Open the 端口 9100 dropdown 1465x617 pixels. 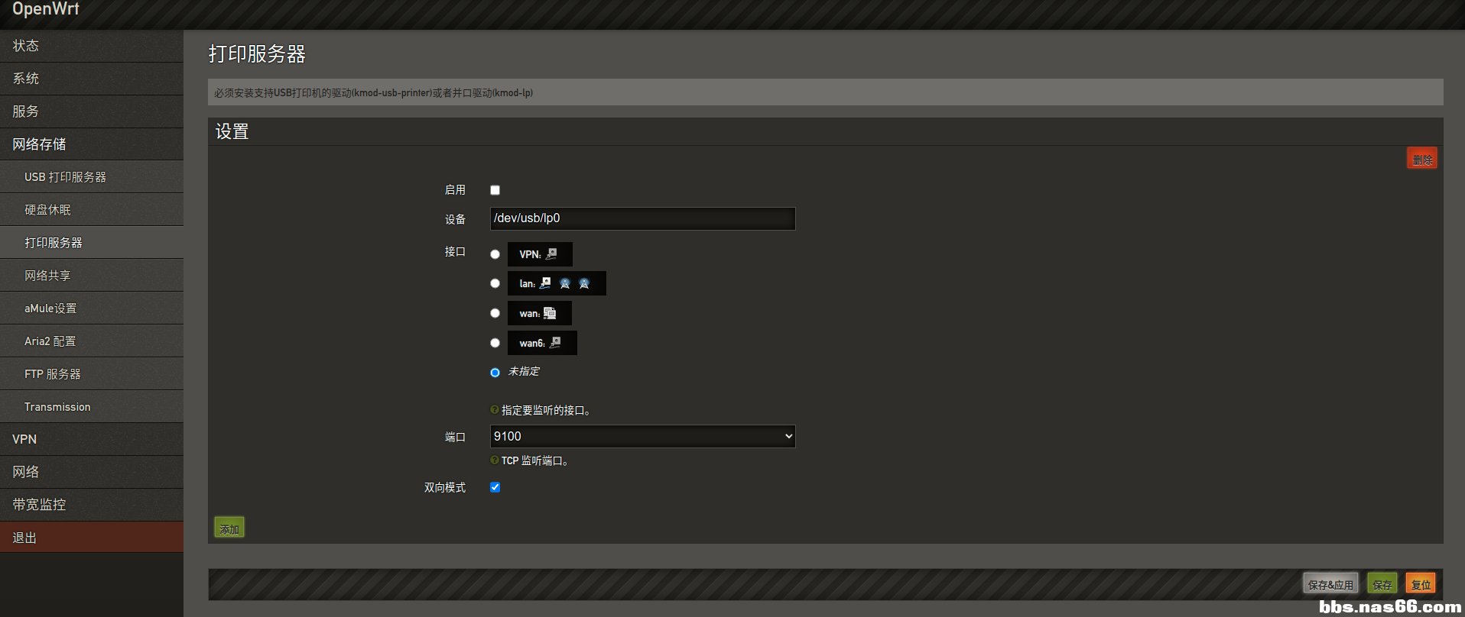pos(642,436)
